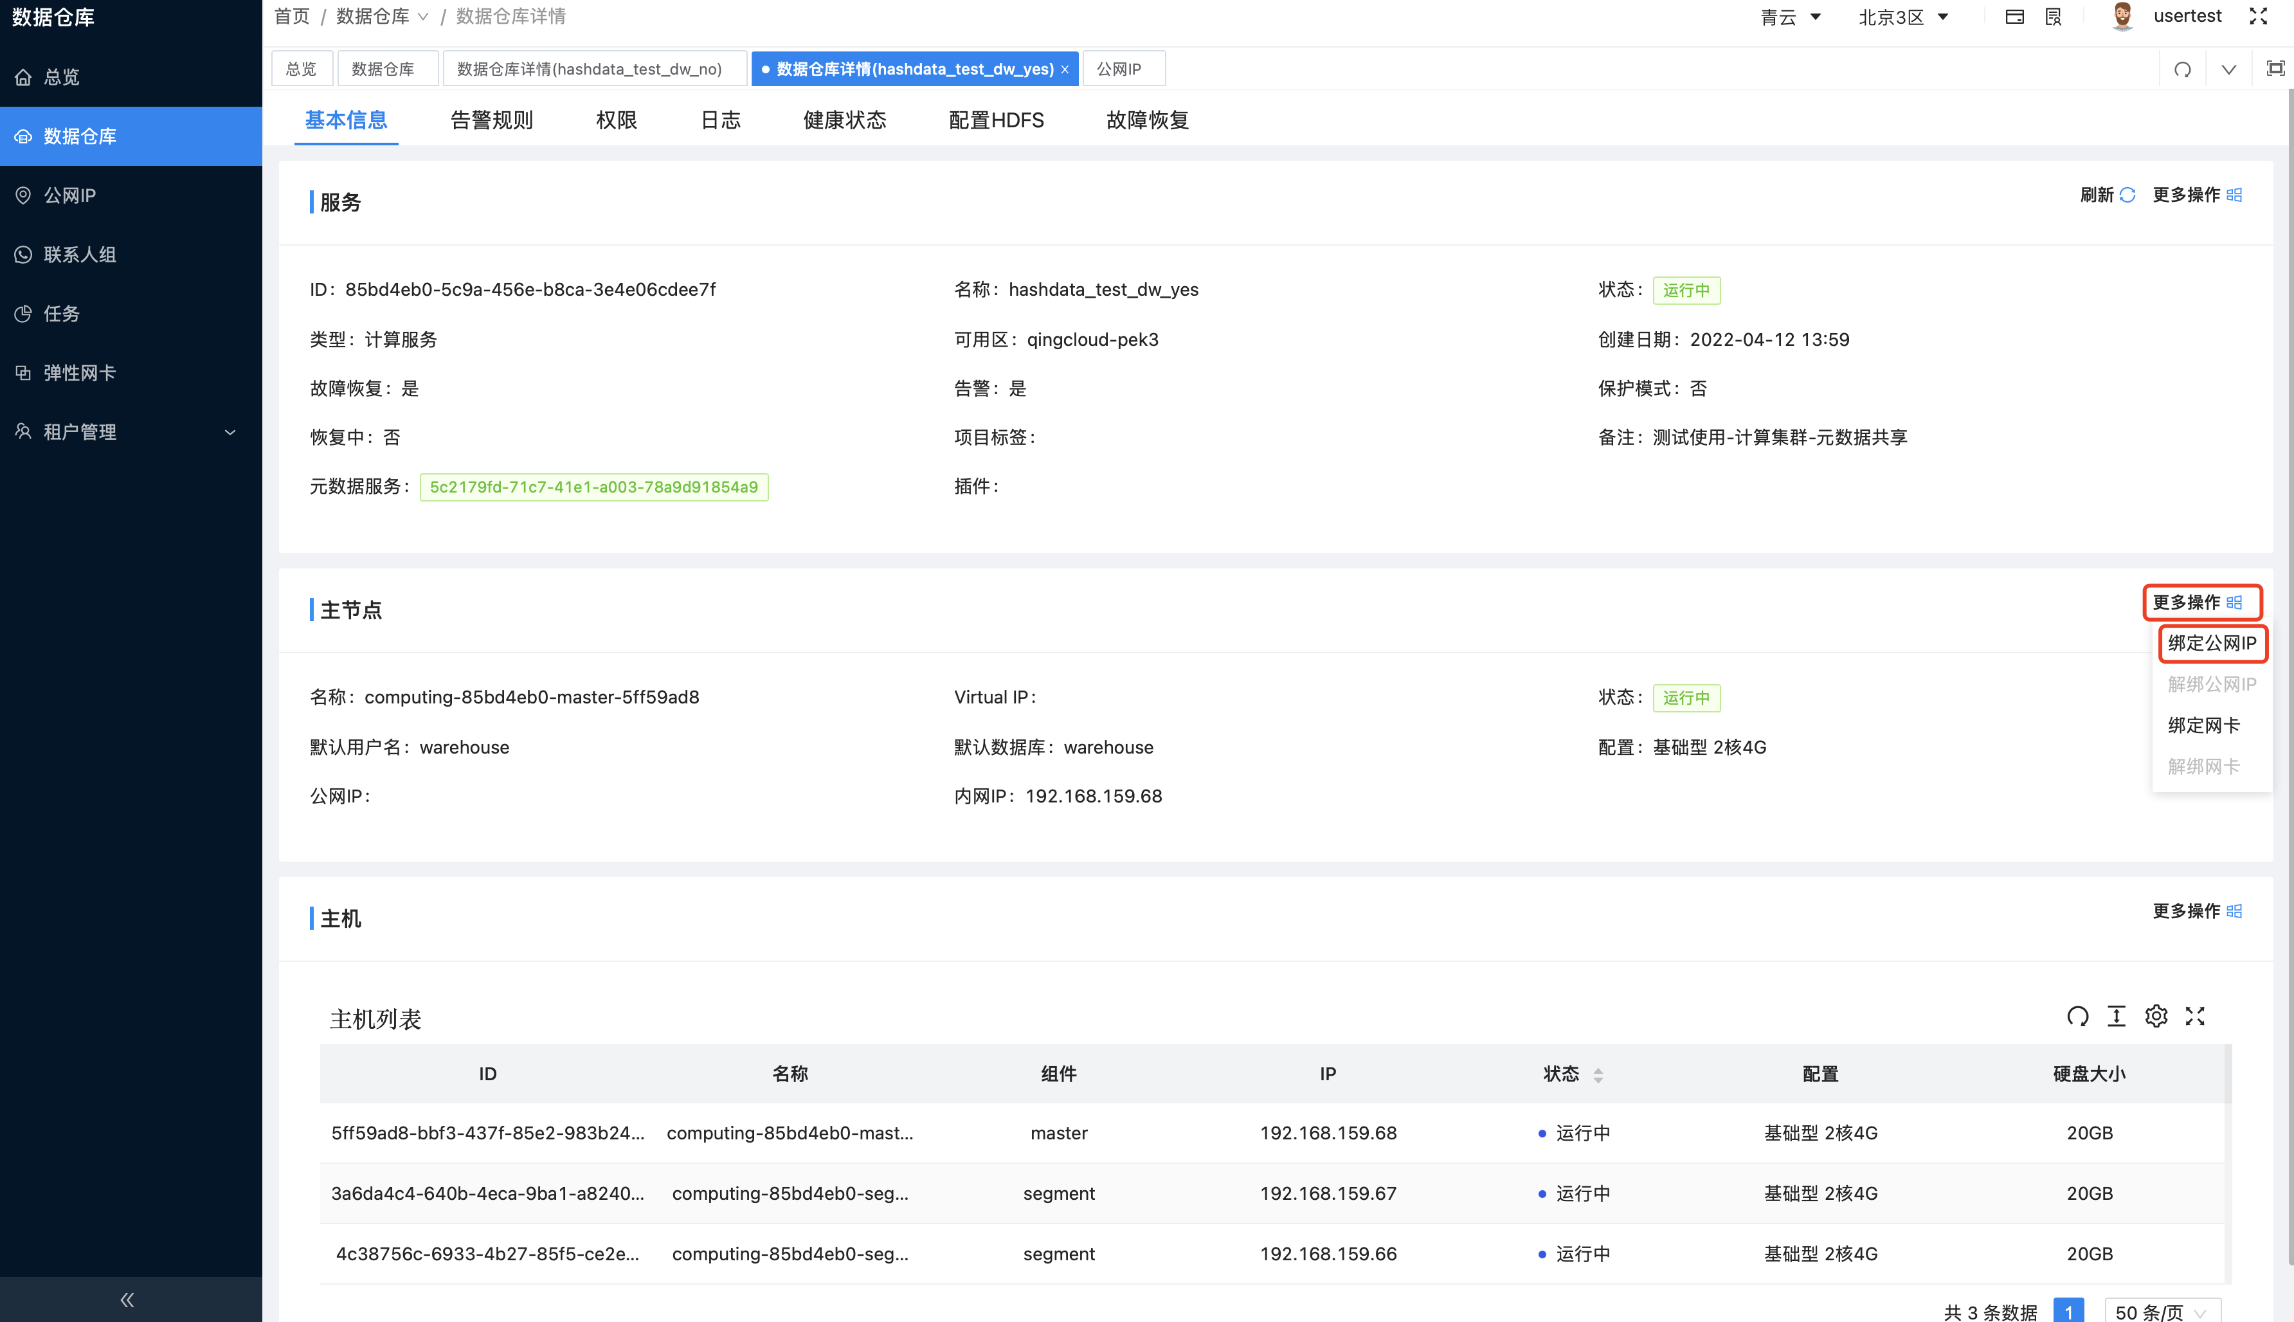
Task: Click 刷新 in the 服务 section
Action: 2105,194
